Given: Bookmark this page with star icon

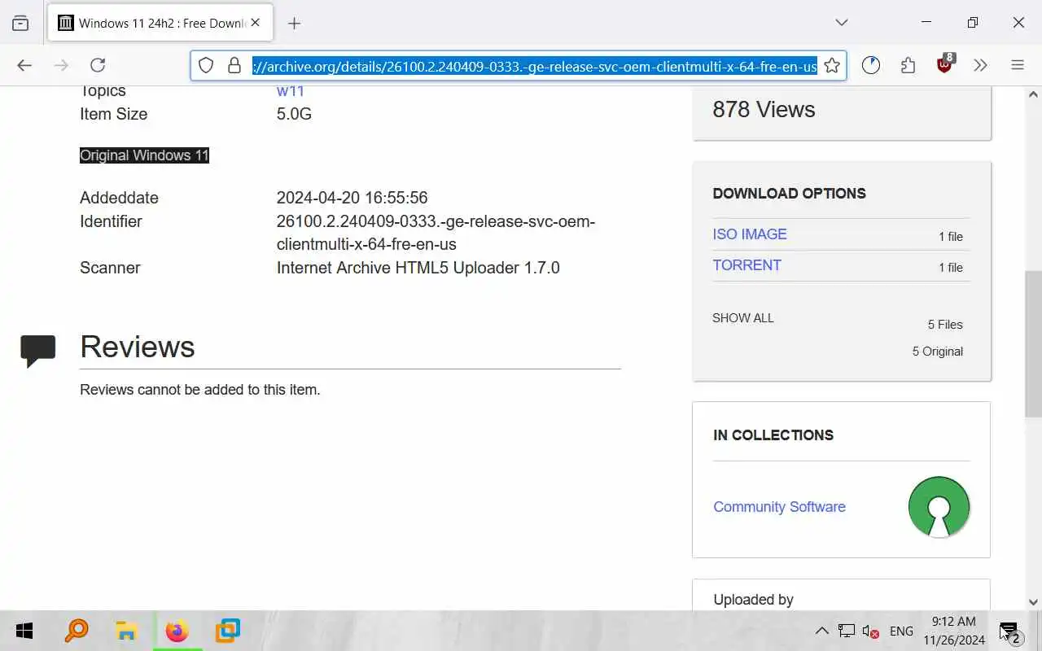Looking at the screenshot, I should pos(831,66).
